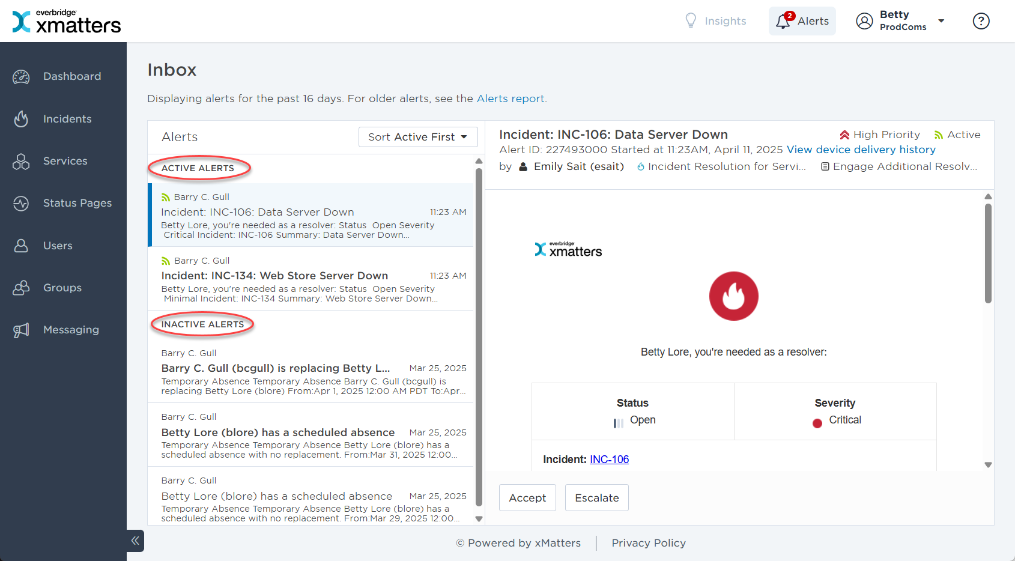Open the Alerts report link
Viewport: 1015px width, 561px height.
pos(511,99)
